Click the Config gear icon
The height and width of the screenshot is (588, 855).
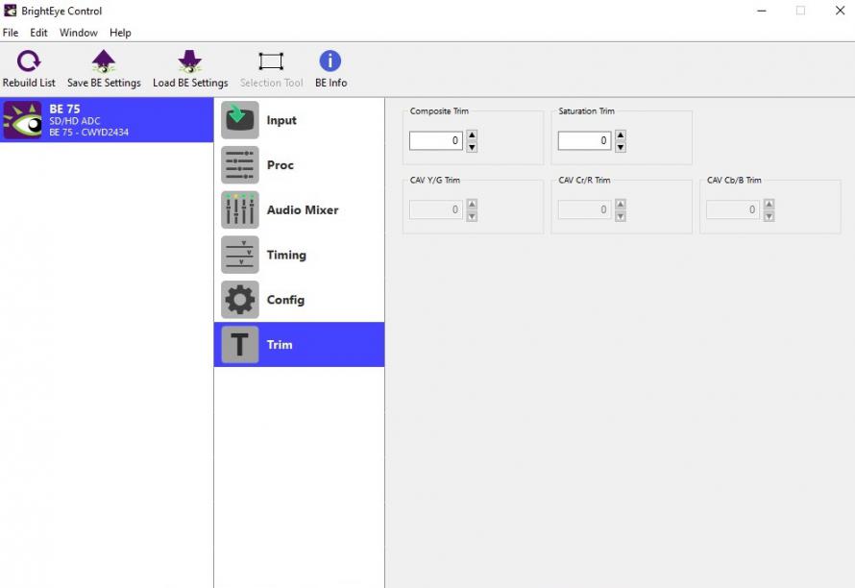tap(240, 300)
